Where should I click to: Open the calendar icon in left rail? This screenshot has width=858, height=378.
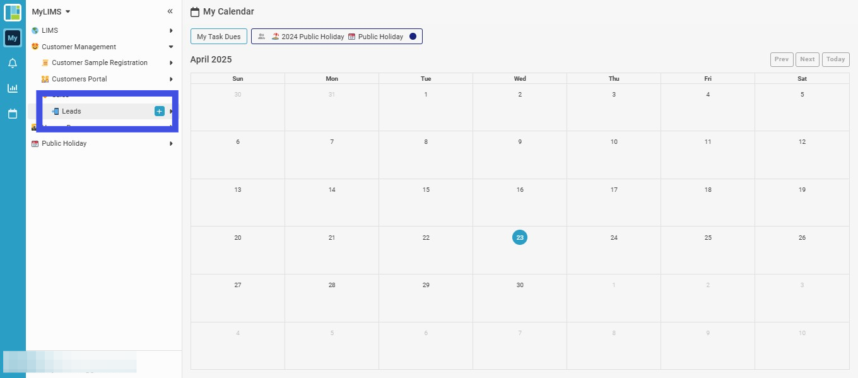coord(13,114)
